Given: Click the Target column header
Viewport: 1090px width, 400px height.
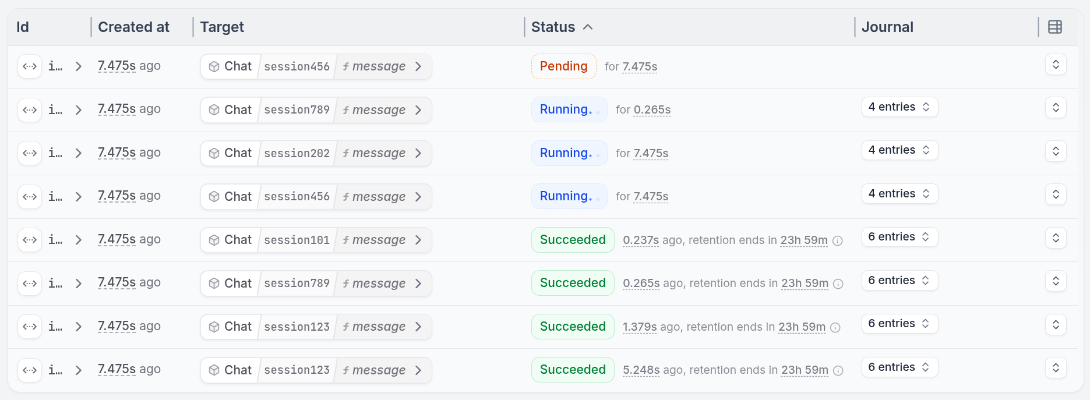Looking at the screenshot, I should pyautogui.click(x=222, y=27).
